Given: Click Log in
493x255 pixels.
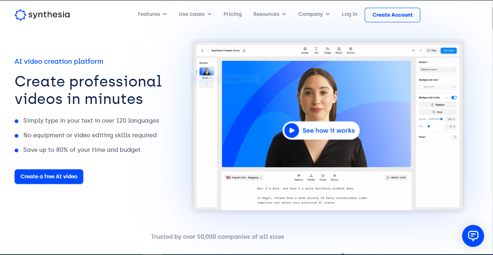Looking at the screenshot, I should tap(350, 14).
